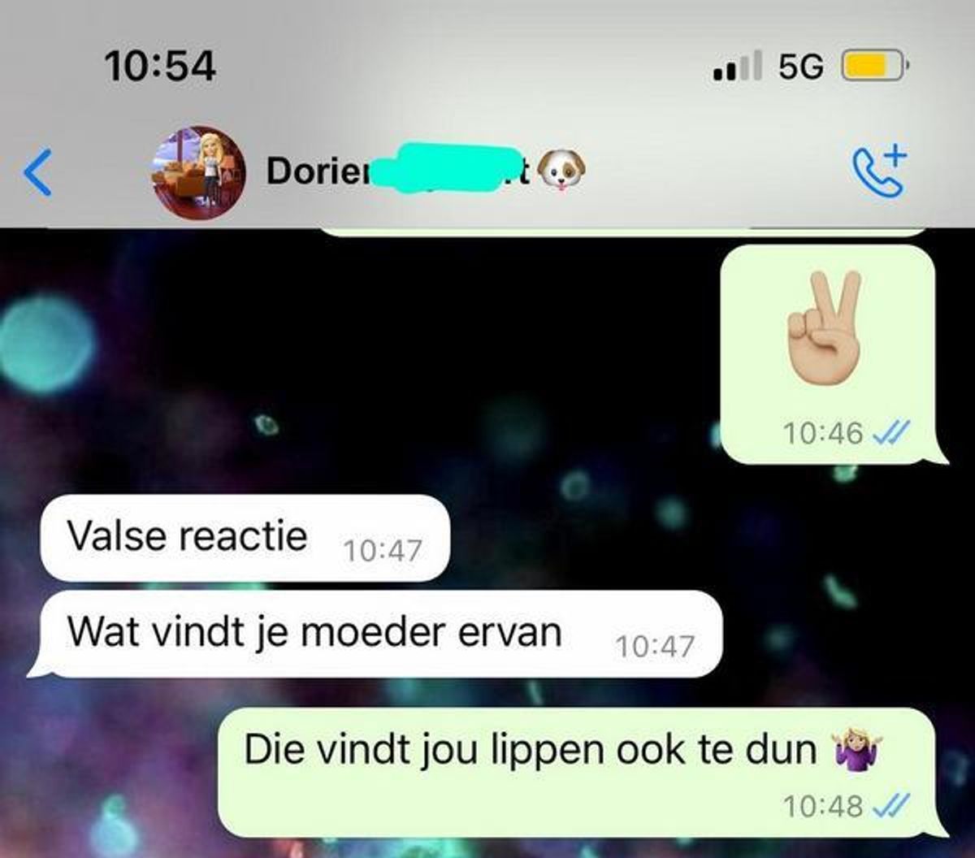Tap the 10:48 timestamp on last message
975x858 pixels.
tap(823, 806)
